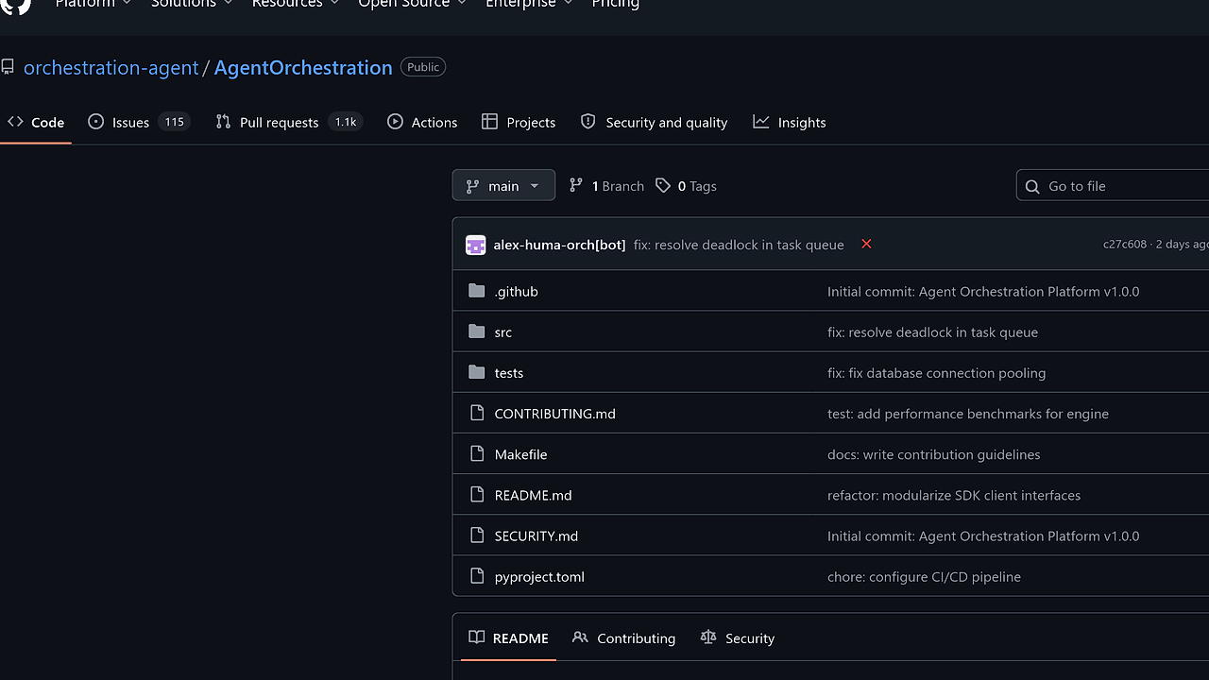Open latest commit message fix: resolve deadlock
This screenshot has width=1209, height=680.
point(739,245)
